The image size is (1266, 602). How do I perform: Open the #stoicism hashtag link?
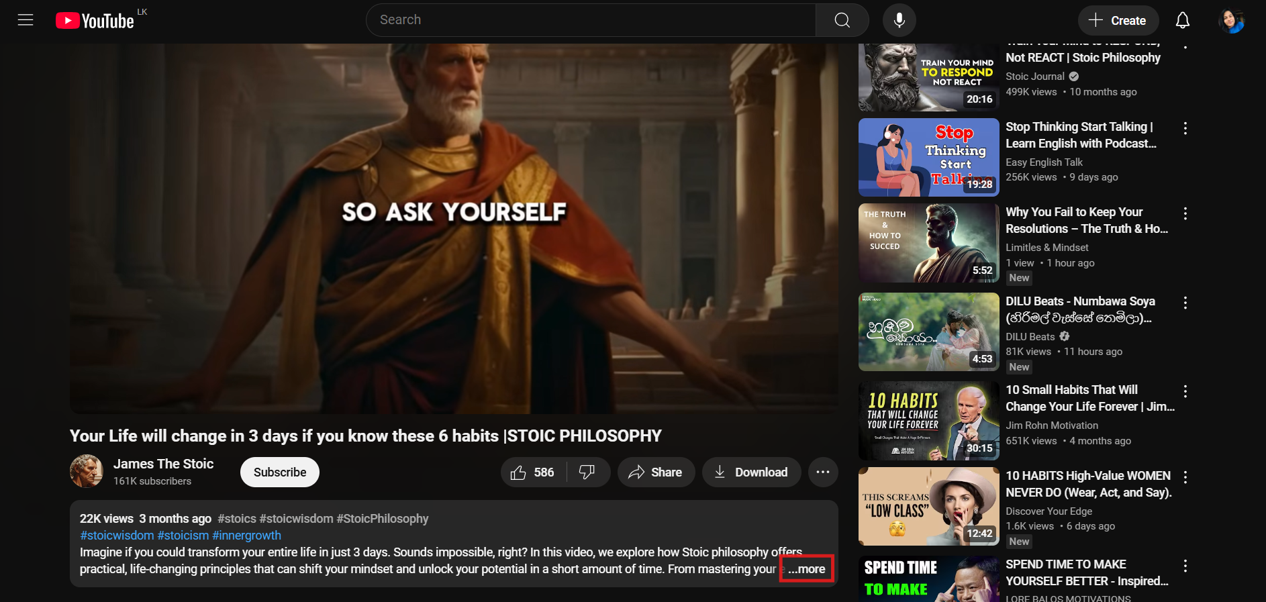point(183,536)
